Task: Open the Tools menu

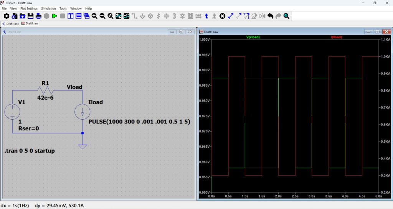Action: point(63,8)
